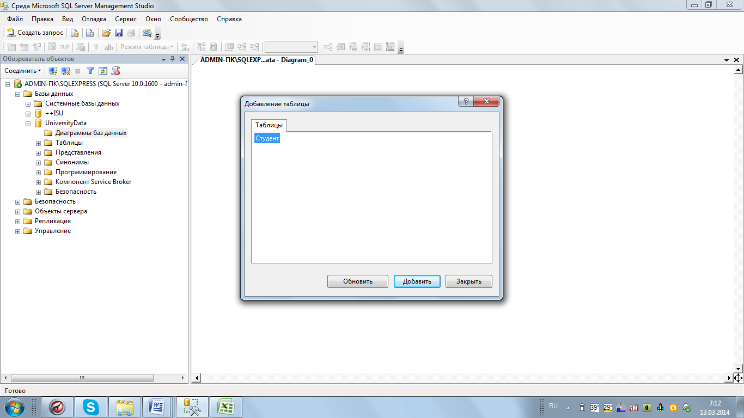Click the Обновить button
The width and height of the screenshot is (744, 418).
358,281
